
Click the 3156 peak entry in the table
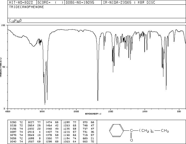pyautogui.click(x=16, y=129)
